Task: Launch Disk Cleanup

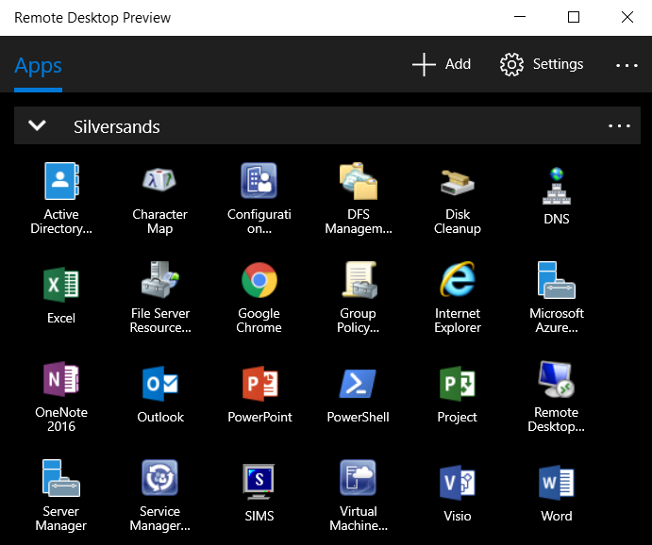Action: (458, 182)
